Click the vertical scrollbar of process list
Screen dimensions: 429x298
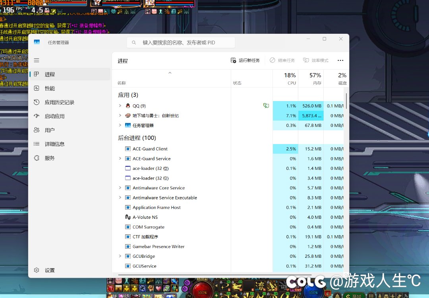point(346,101)
